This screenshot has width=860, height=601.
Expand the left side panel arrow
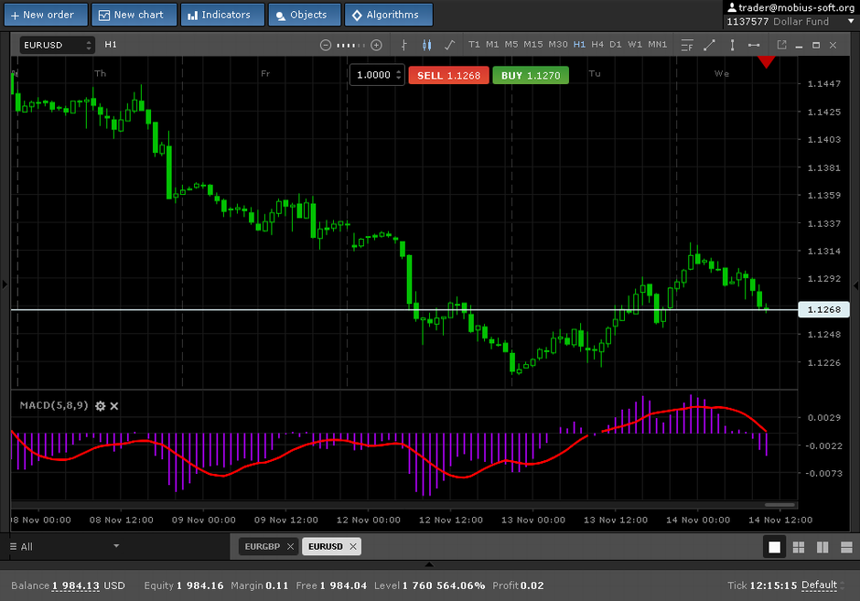[5, 284]
